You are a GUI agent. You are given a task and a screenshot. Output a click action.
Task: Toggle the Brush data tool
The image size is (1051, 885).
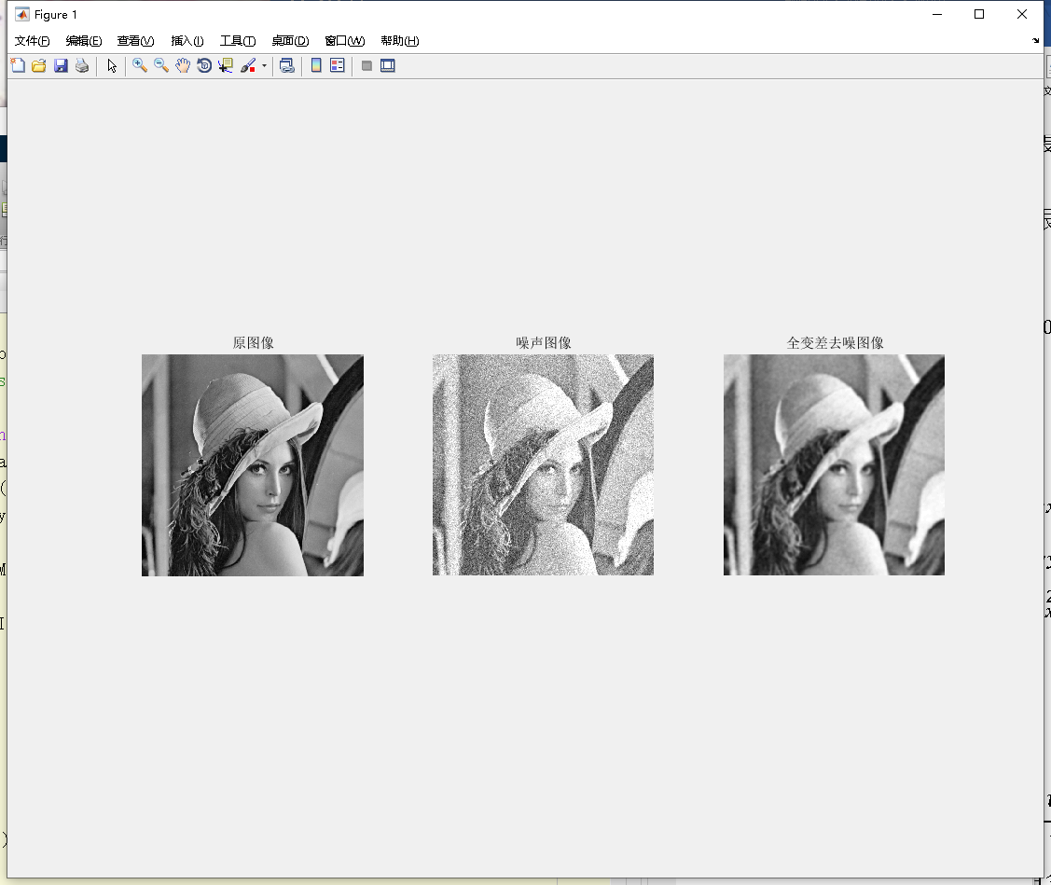pos(248,65)
